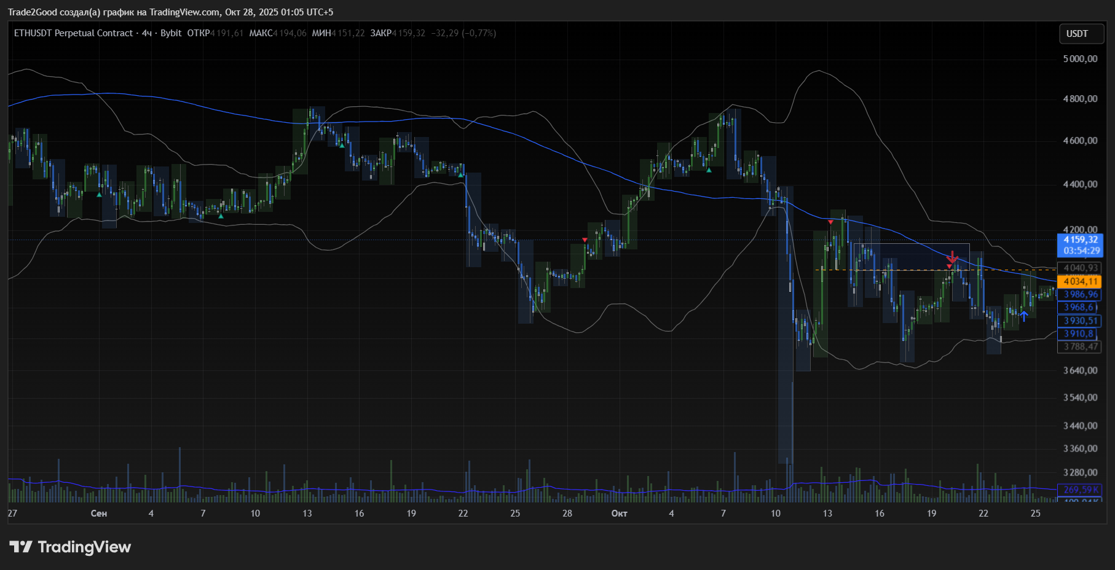The height and width of the screenshot is (570, 1115).
Task: Click the blue up arrow marker
Action: pyautogui.click(x=1023, y=316)
